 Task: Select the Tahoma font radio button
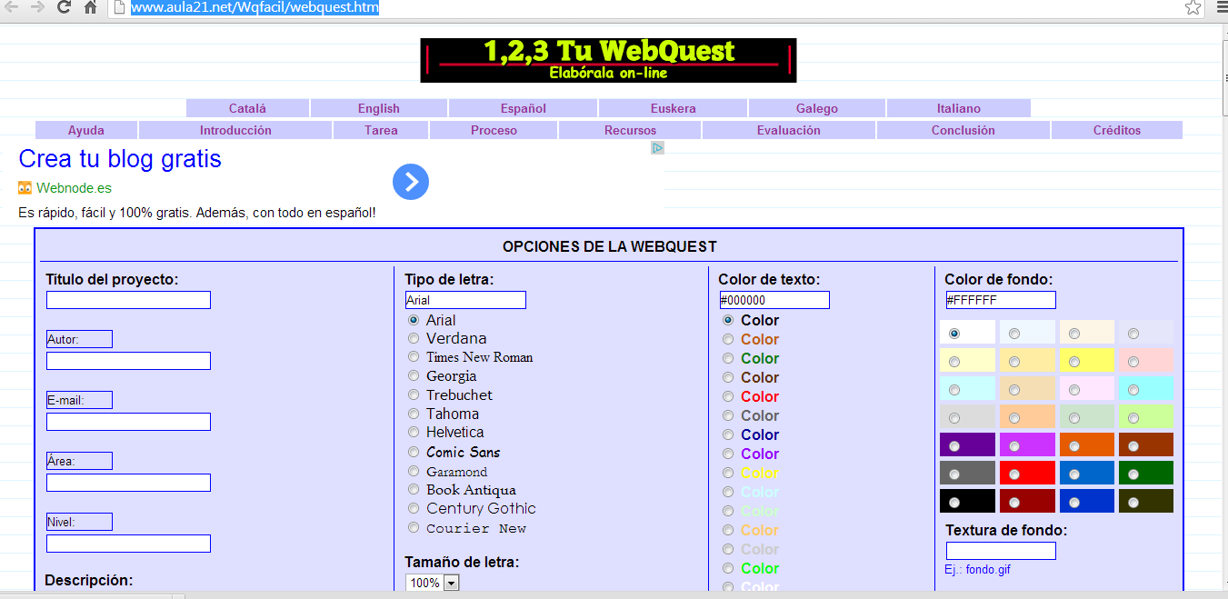(414, 414)
